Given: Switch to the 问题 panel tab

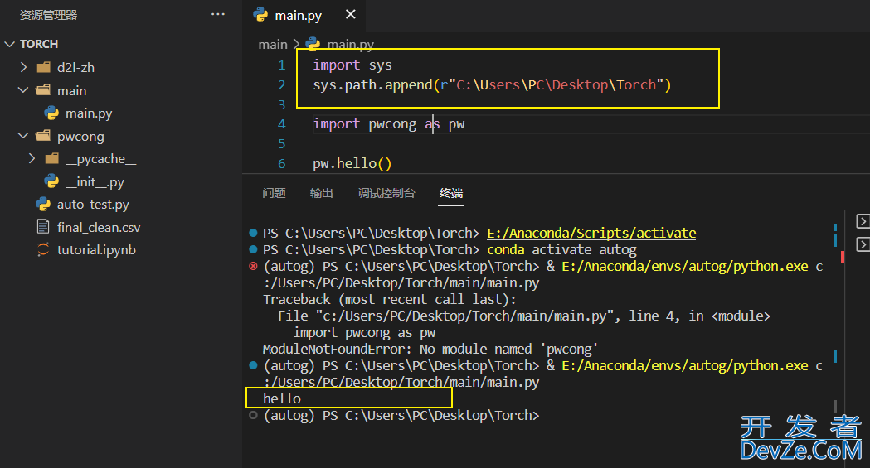Looking at the screenshot, I should [x=274, y=193].
